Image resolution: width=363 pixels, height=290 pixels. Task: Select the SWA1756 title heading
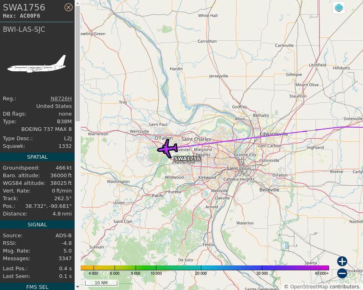coord(24,7)
